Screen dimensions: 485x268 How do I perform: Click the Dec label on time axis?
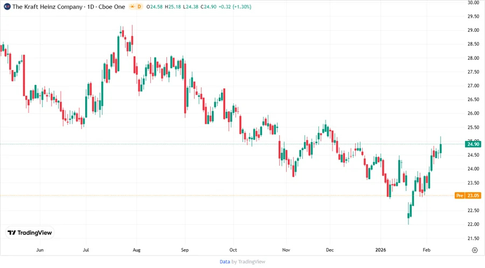coord(330,250)
